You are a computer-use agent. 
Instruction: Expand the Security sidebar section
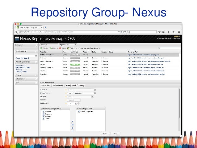point(36,75)
